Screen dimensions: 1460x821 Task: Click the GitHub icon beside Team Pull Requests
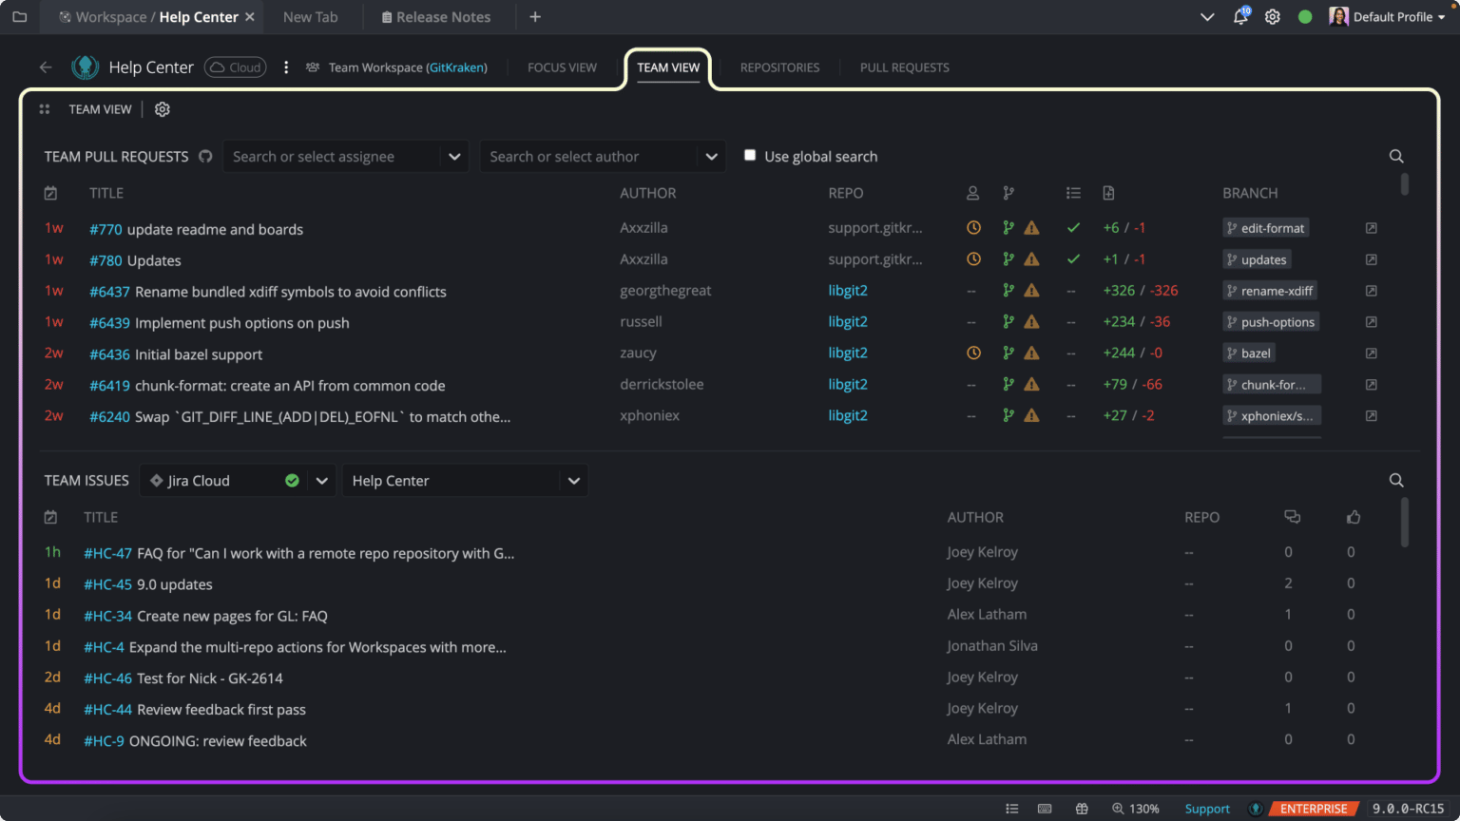click(x=205, y=157)
